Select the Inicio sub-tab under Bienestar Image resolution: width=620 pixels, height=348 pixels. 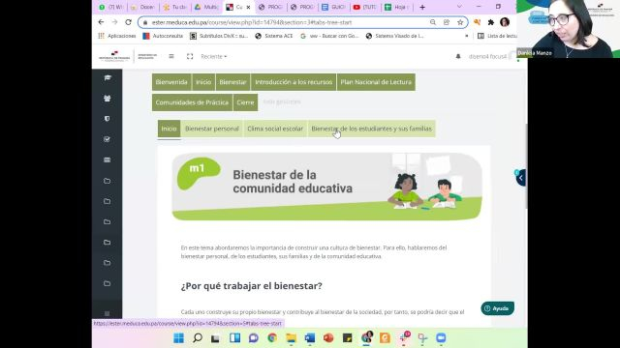[x=169, y=129]
